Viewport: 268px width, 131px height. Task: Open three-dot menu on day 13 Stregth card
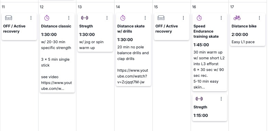[107, 18]
